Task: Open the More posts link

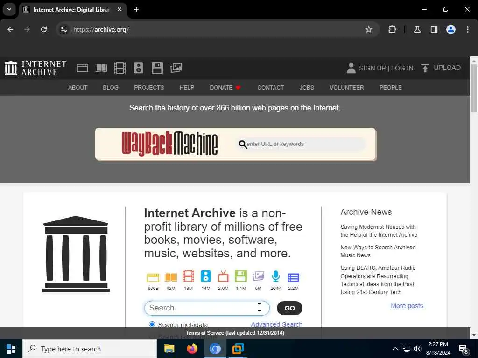Action: [407, 306]
